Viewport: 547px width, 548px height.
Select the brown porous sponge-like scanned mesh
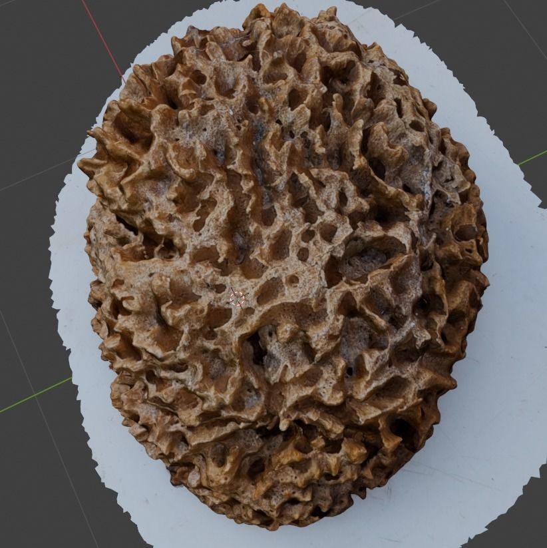coord(283,266)
